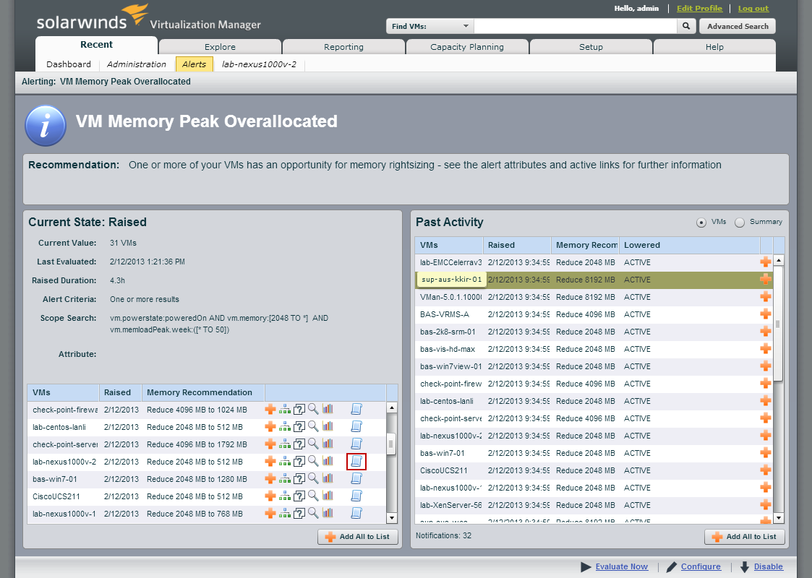The height and width of the screenshot is (578, 812).
Task: Click orange plus for bas-2k8-srm-01 past activity
Action: point(766,332)
